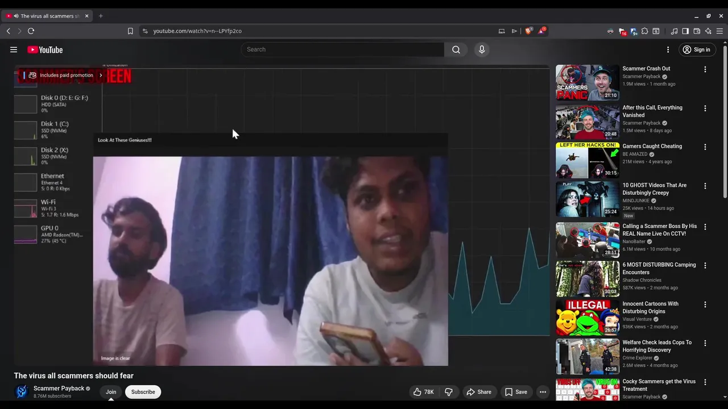Go to YouTube home via logo
The height and width of the screenshot is (409, 728).
point(45,50)
